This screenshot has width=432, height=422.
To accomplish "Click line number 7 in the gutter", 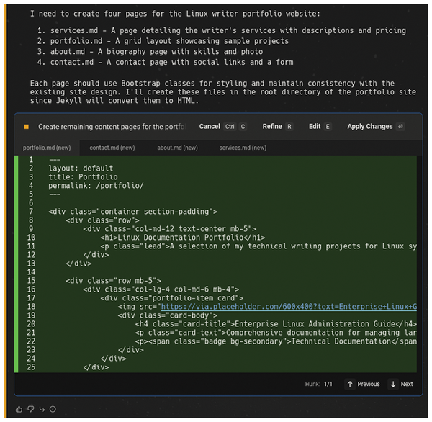I will pyautogui.click(x=31, y=211).
